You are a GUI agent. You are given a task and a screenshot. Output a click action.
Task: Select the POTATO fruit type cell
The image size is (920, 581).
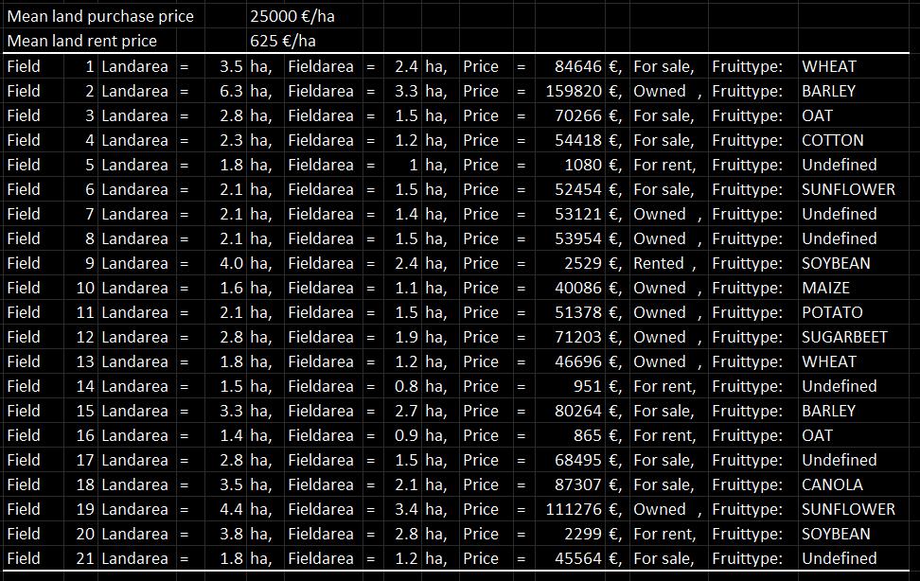[832, 312]
